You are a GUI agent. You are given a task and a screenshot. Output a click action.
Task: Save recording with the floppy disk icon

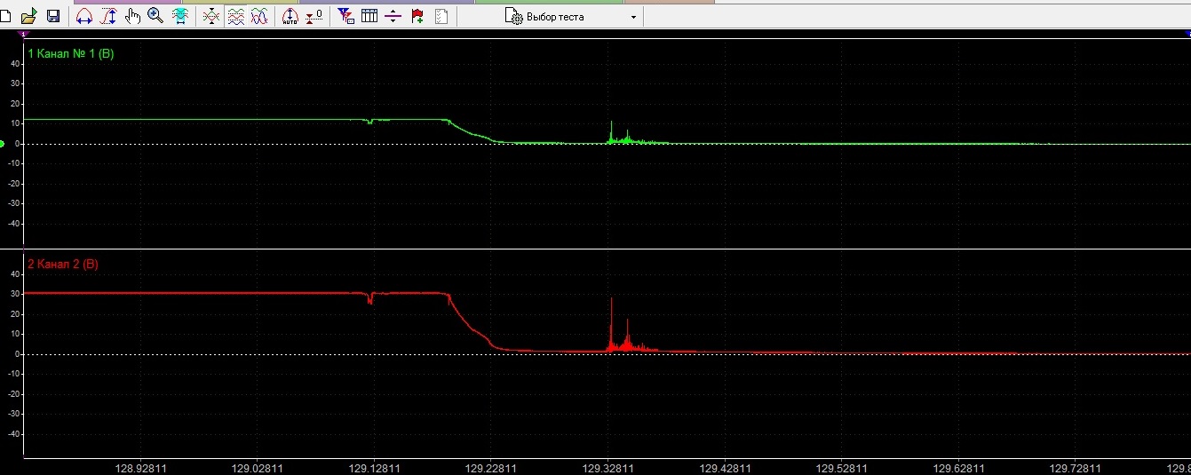[x=52, y=16]
